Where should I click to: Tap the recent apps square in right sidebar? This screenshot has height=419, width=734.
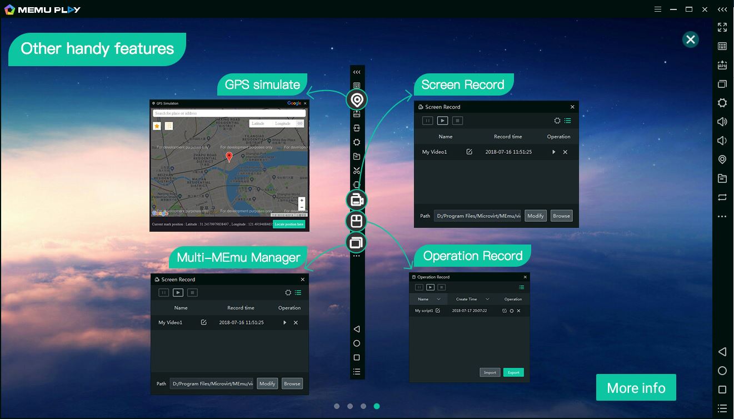pos(722,390)
